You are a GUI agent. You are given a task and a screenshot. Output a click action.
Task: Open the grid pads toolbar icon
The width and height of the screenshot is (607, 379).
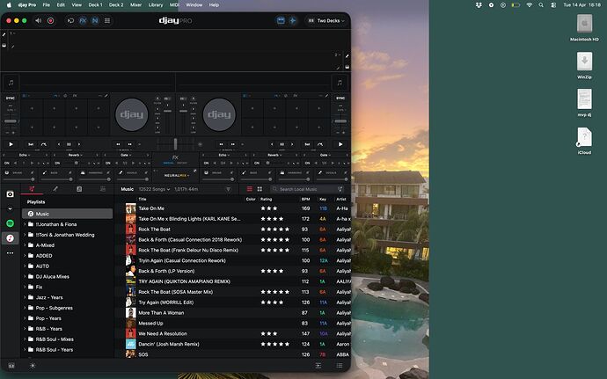107,20
